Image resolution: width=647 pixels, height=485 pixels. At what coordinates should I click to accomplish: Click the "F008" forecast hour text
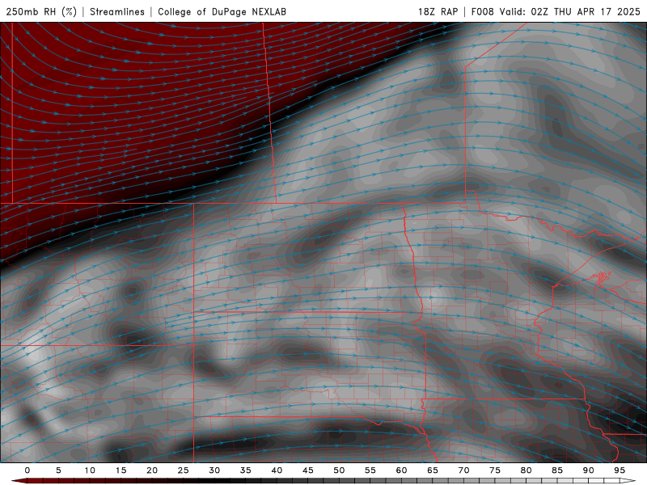(x=482, y=11)
